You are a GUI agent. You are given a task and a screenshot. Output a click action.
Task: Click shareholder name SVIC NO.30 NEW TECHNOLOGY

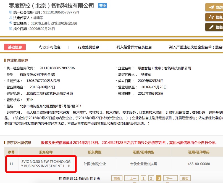pos(46,164)
